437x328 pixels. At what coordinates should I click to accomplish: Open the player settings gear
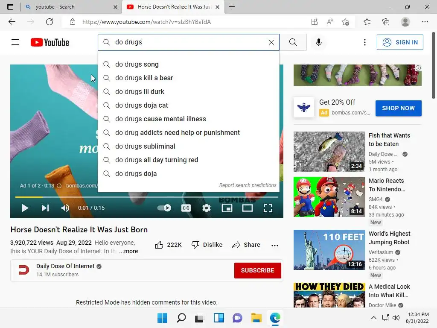coord(207,208)
